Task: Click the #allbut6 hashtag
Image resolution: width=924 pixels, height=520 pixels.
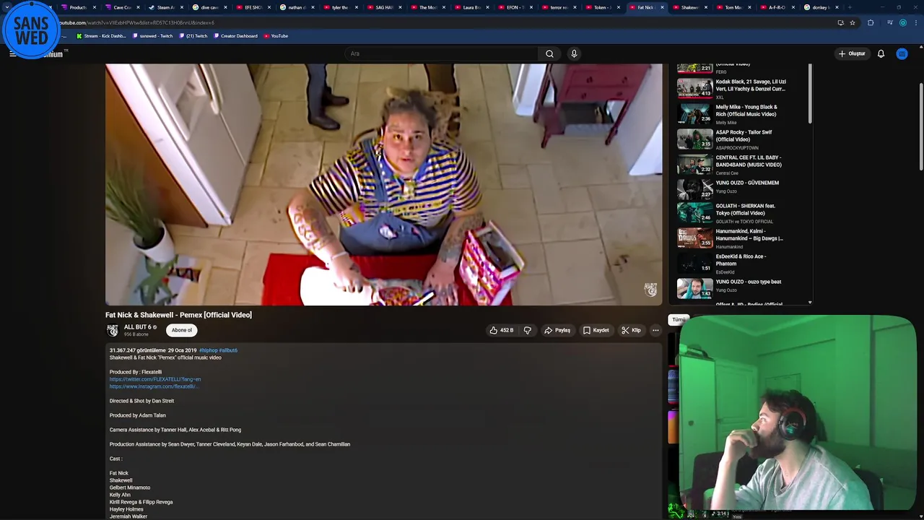Action: [x=228, y=350]
